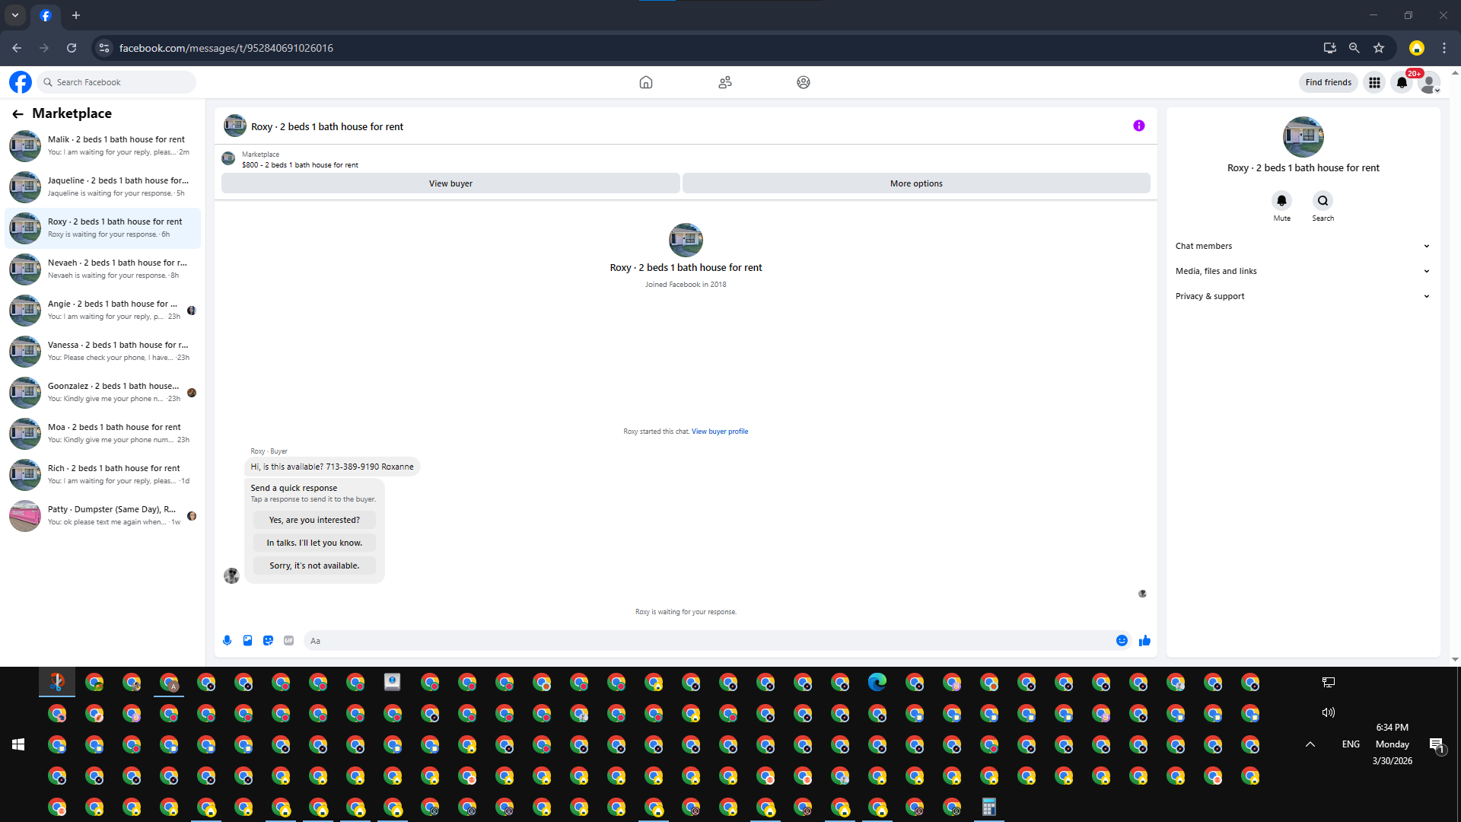
Task: Open the GIF picker icon
Action: tap(288, 641)
